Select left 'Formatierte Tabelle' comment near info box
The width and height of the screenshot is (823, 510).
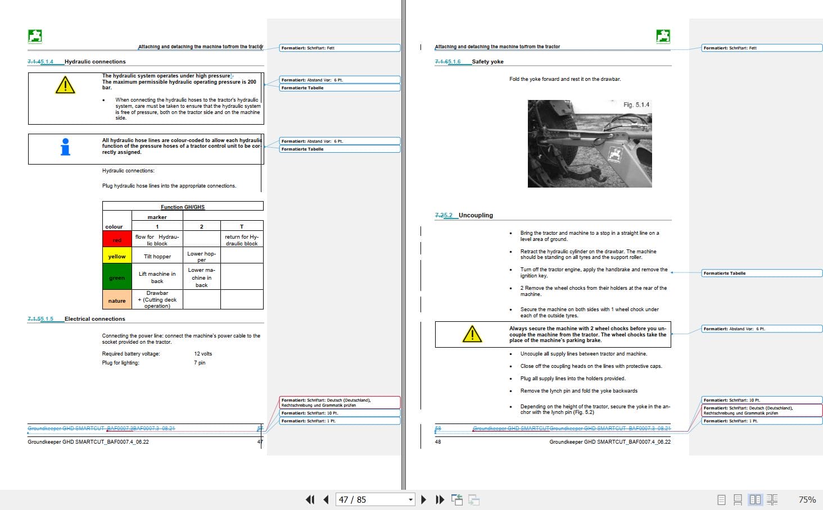tap(340, 149)
